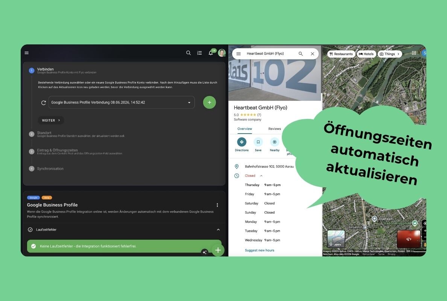Switch to the Overview tab
Screen dimensions: 447x301
click(x=245, y=129)
